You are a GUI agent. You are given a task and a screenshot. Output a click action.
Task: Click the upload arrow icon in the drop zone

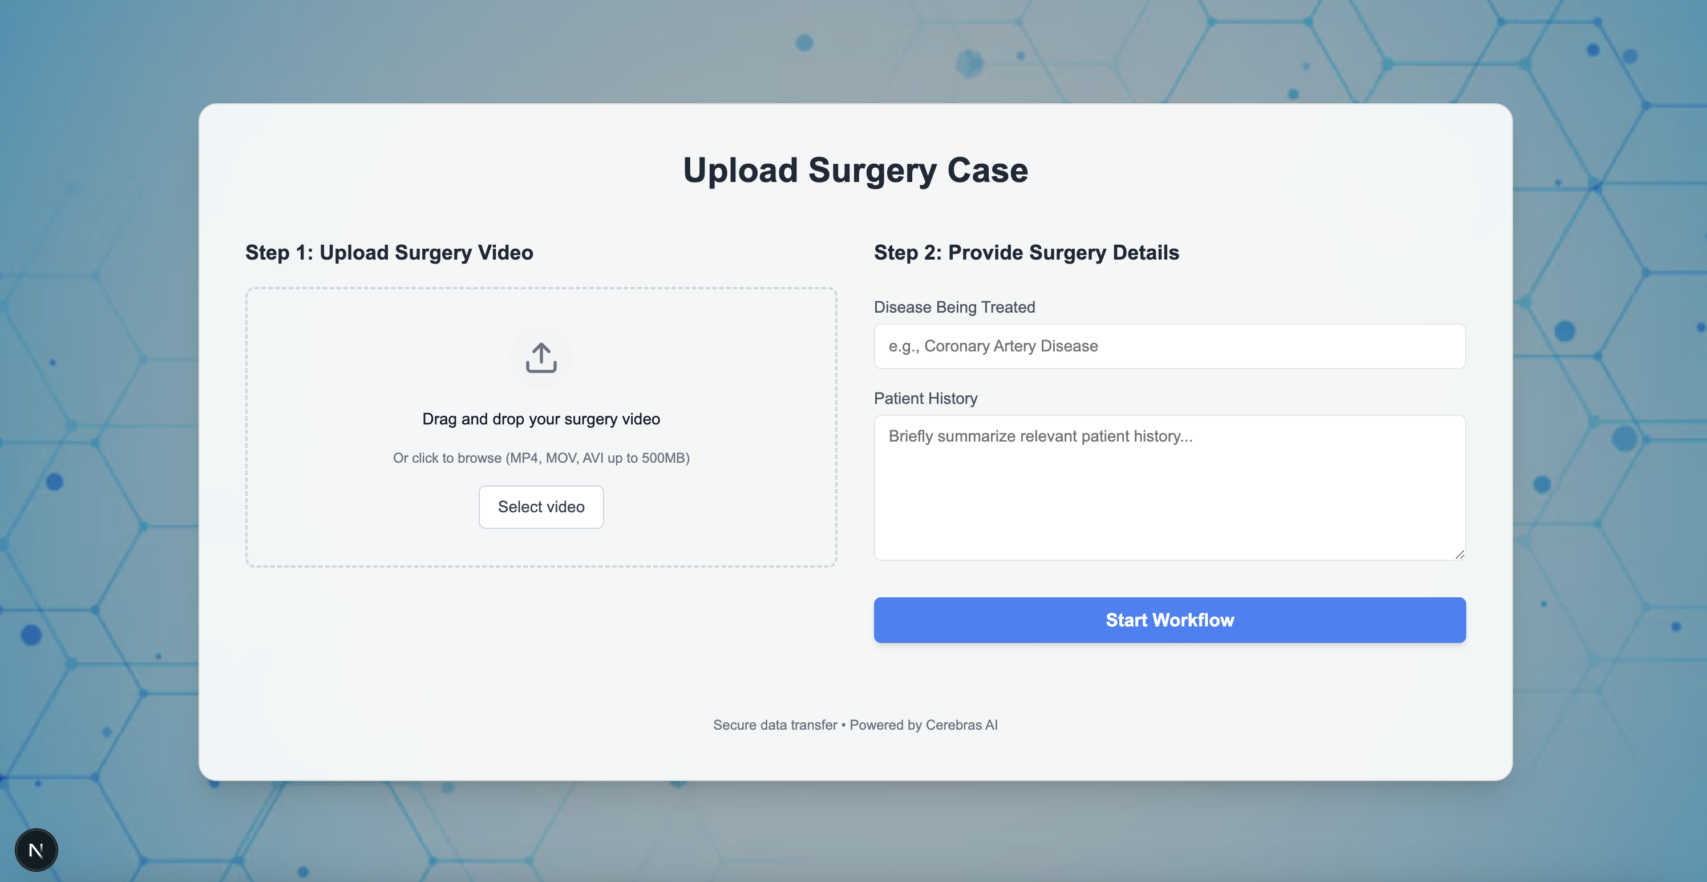[541, 358]
